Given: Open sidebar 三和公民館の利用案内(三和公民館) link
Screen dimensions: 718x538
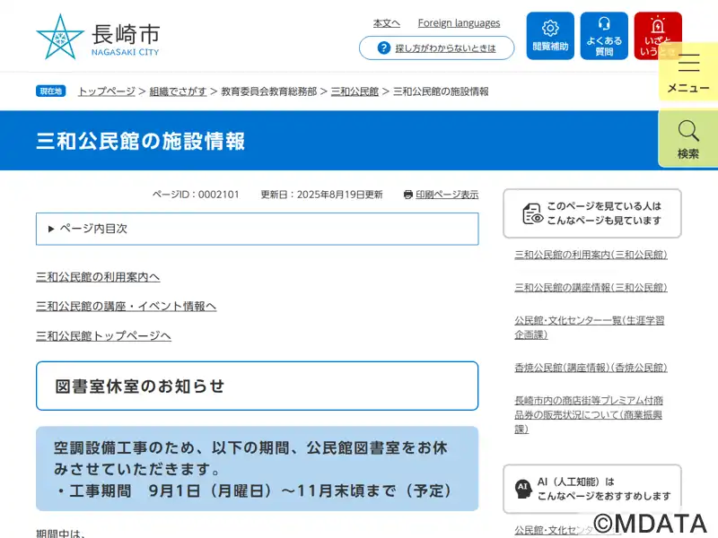Looking at the screenshot, I should pyautogui.click(x=591, y=255).
